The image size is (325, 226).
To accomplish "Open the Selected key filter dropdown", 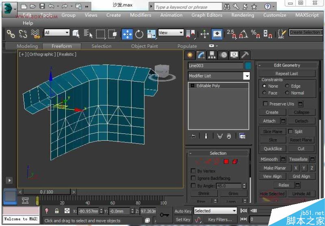I will point(234,211).
